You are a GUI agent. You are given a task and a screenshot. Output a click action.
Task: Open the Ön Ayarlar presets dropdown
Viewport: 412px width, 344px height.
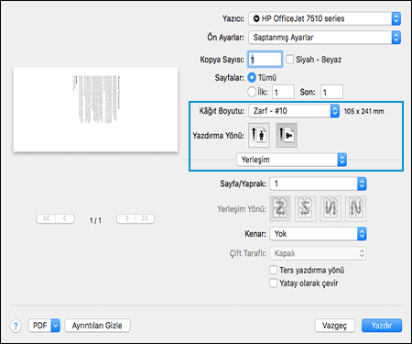pos(325,38)
